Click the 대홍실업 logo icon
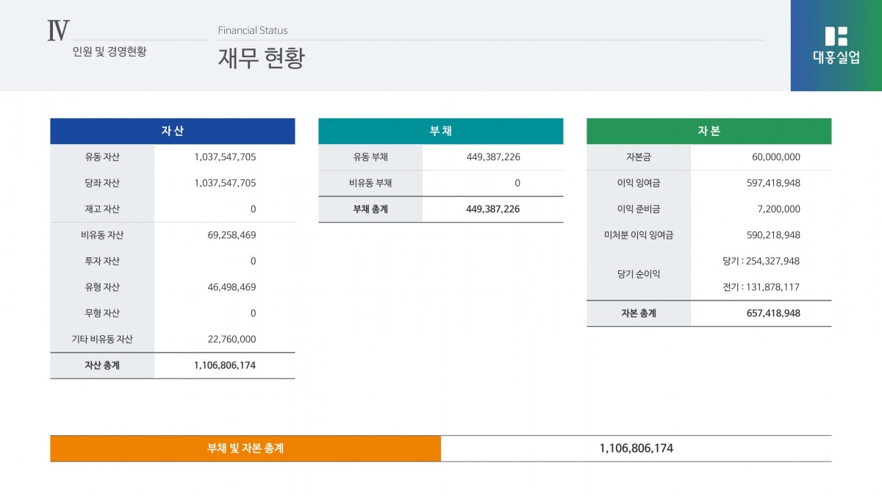 [x=836, y=37]
